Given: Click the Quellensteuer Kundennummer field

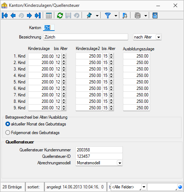Looking at the screenshot, I should [99, 150].
